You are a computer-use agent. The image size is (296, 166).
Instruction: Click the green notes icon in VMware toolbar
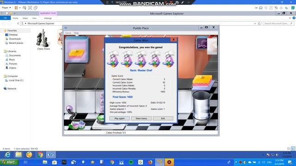(x=293, y=8)
